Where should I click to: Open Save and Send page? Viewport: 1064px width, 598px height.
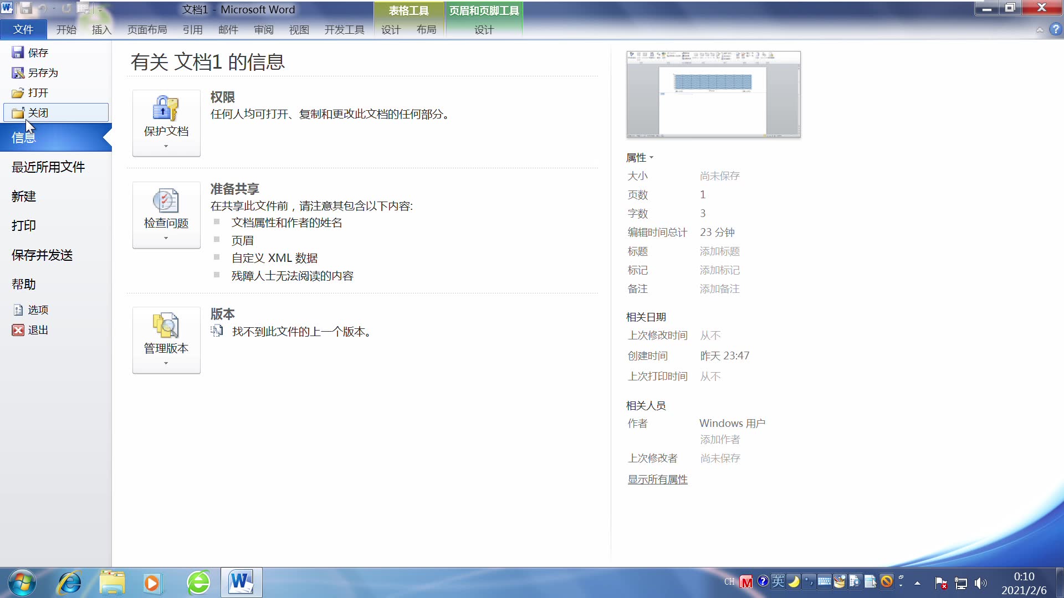coord(42,255)
